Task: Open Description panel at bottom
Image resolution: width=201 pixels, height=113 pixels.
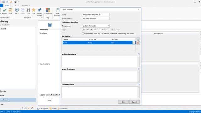Action: tap(43, 109)
